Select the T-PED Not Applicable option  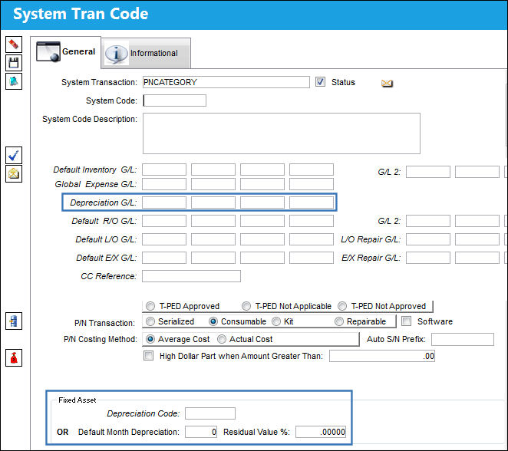pyautogui.click(x=246, y=306)
